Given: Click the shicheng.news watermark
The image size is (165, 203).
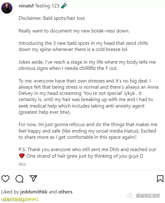Looking at the screenshot, I should 20,199.
